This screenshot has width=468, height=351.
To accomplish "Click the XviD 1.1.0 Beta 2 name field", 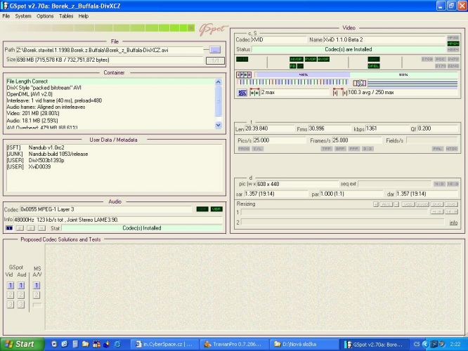I will [384, 39].
